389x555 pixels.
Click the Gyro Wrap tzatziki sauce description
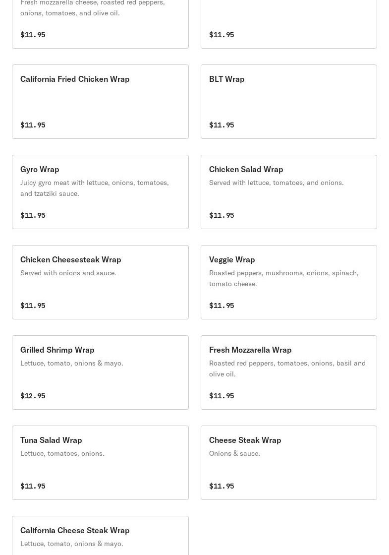(95, 188)
